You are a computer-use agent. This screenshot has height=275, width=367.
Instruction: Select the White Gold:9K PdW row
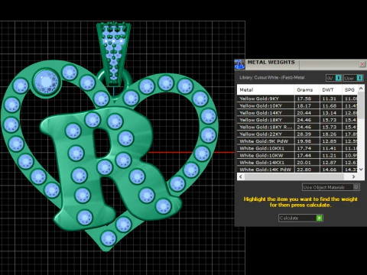click(x=297, y=141)
